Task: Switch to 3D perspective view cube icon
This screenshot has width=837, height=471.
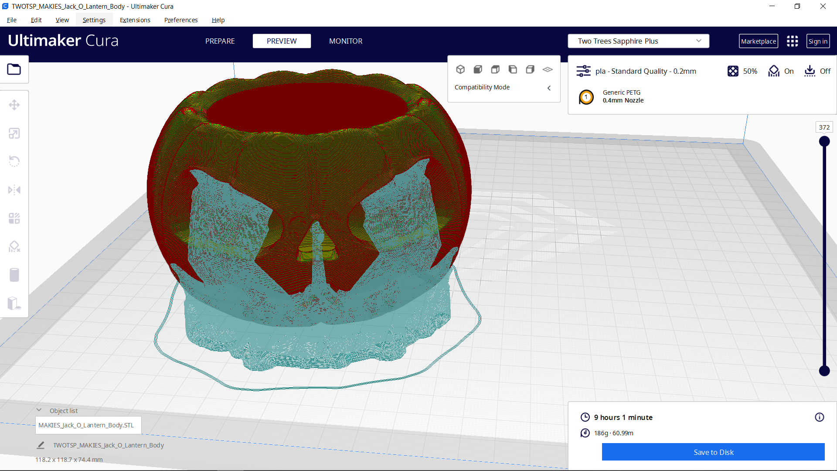Action: pyautogui.click(x=460, y=69)
